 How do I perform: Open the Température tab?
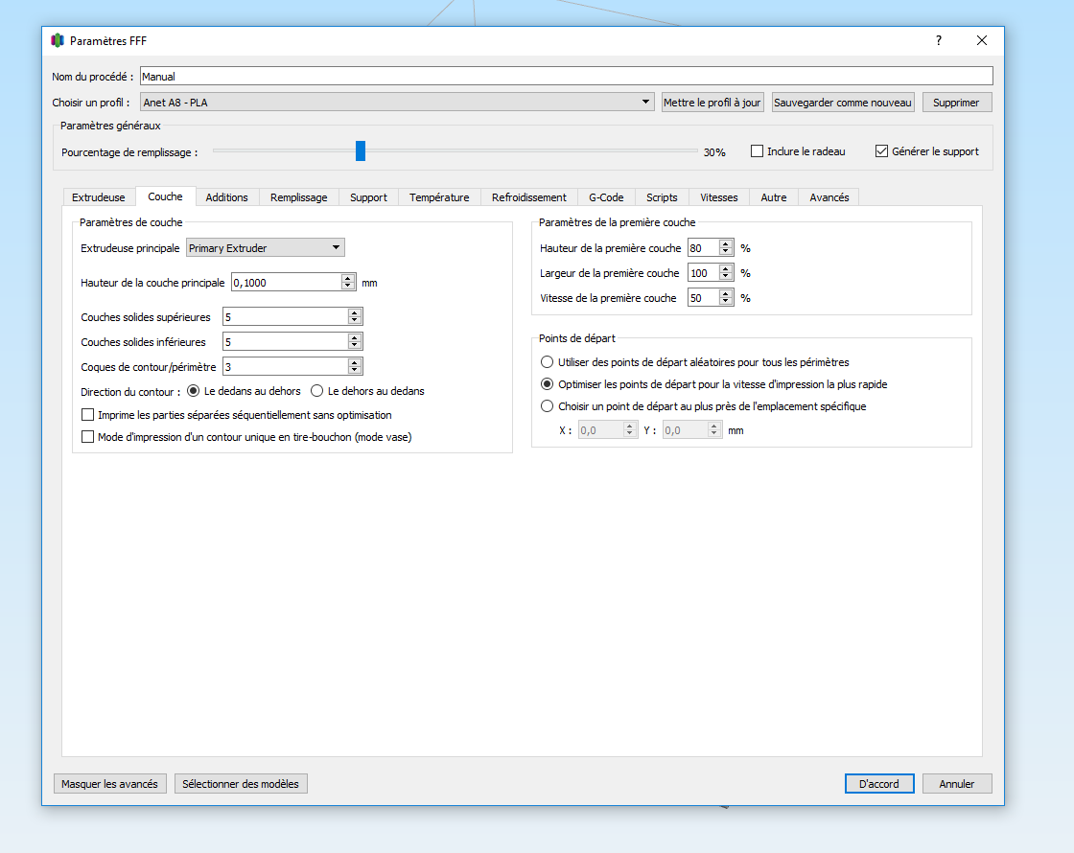click(439, 197)
